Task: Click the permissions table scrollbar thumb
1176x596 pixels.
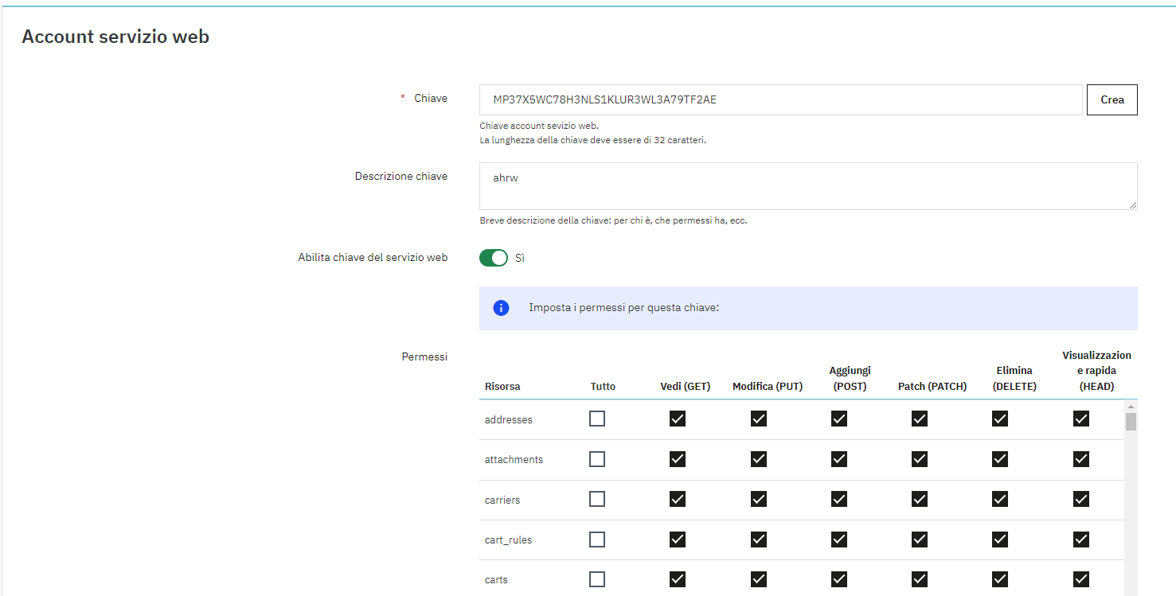Action: point(1131,422)
